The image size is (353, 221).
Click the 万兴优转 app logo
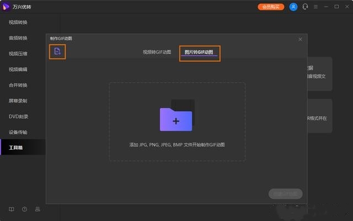6,7
